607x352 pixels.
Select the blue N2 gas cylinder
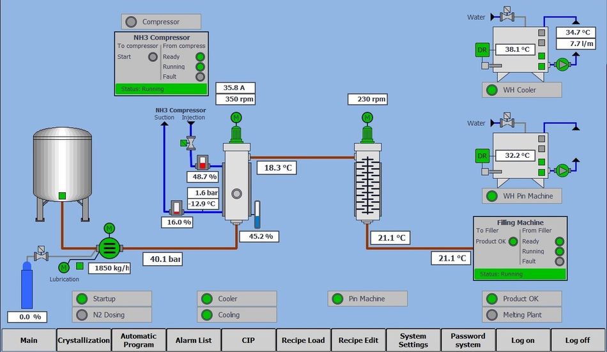(x=26, y=287)
